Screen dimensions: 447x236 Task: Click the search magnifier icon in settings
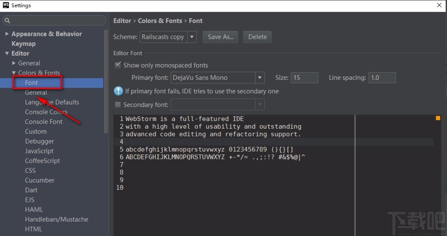[8, 20]
